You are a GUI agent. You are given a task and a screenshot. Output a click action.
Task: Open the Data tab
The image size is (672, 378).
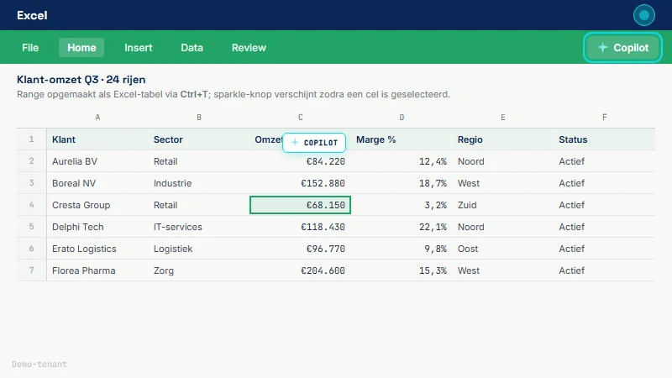click(x=192, y=48)
